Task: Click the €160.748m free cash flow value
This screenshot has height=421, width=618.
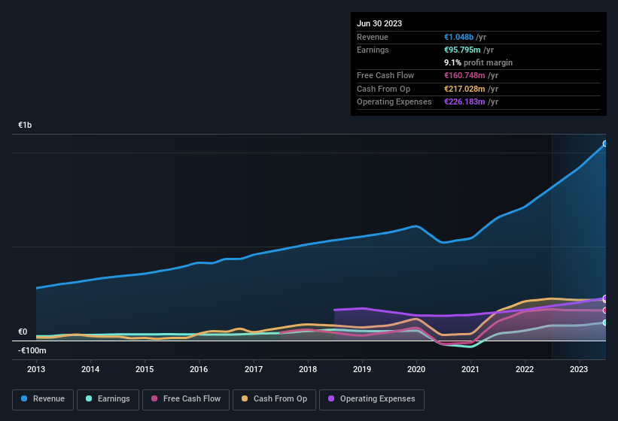Action: (464, 75)
